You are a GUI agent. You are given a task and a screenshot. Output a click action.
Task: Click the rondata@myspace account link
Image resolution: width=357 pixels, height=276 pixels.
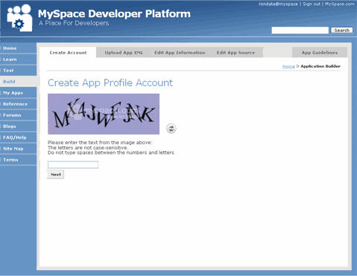(278, 4)
